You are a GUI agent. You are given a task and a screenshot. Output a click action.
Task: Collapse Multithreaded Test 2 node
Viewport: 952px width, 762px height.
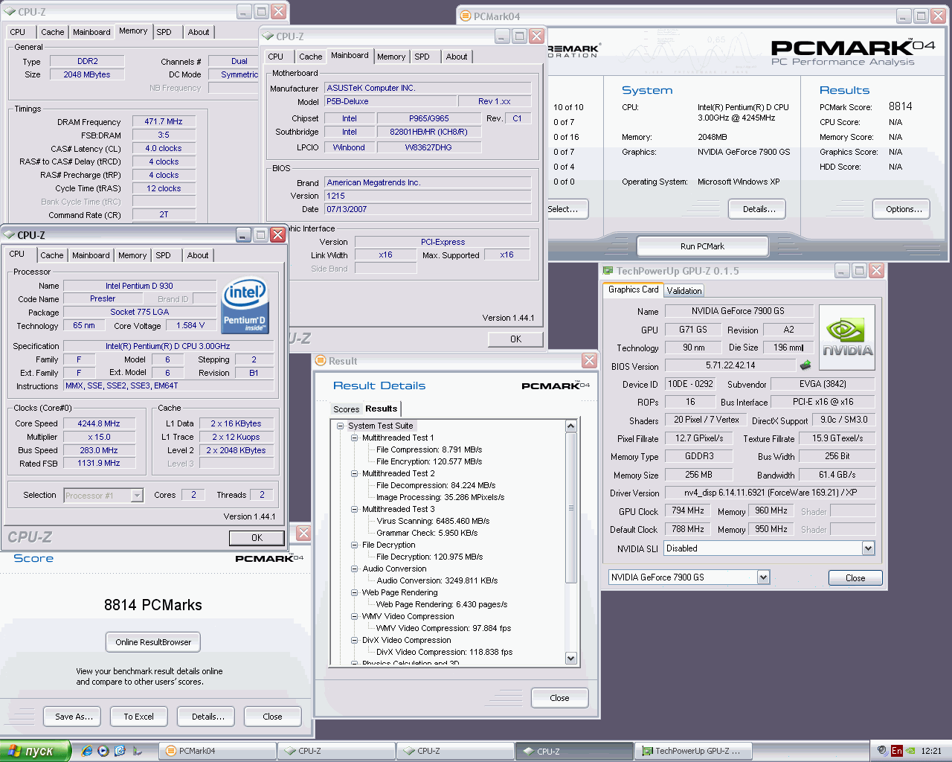click(x=355, y=473)
